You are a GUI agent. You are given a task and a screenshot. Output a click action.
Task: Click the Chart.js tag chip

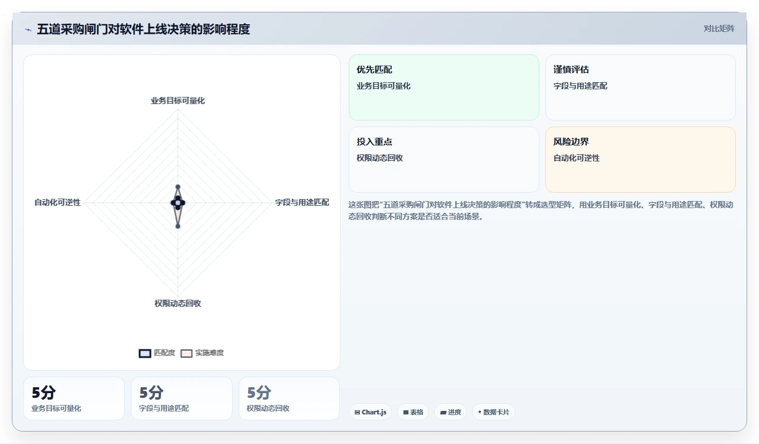point(370,412)
